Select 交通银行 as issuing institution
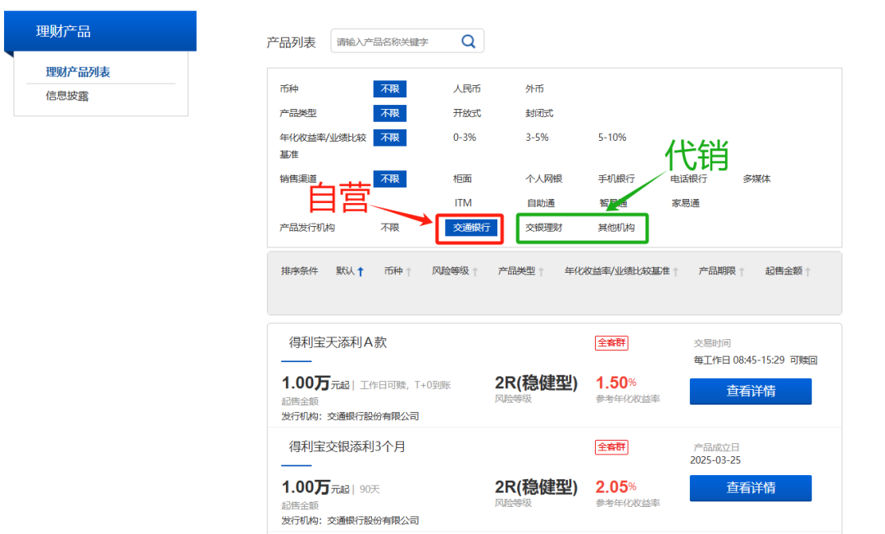Image resolution: width=885 pixels, height=534 pixels. pos(471,228)
